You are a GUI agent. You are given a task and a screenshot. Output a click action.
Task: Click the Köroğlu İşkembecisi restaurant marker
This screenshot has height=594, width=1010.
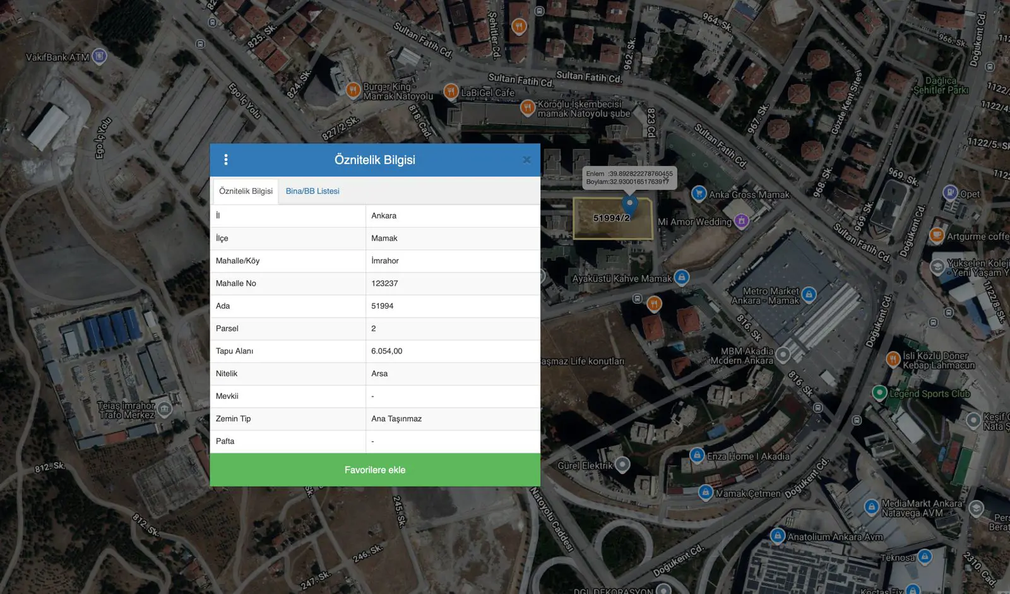[x=528, y=107]
